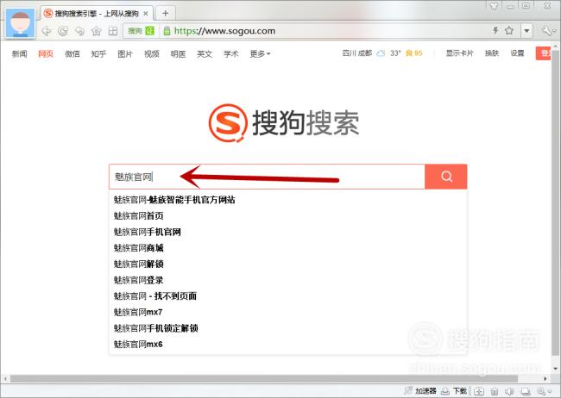Viewport: 561px width, 398px height.
Task: Click the vertical scrollbar down arrow
Action: click(555, 369)
